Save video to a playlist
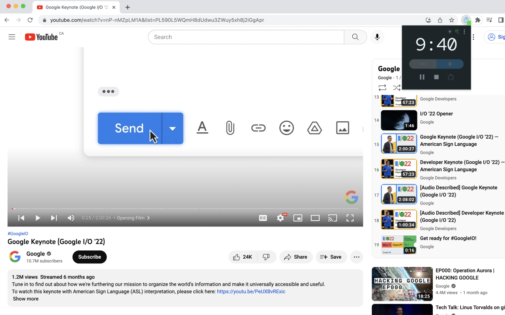Viewport: 505px width, 315px height. point(331,257)
